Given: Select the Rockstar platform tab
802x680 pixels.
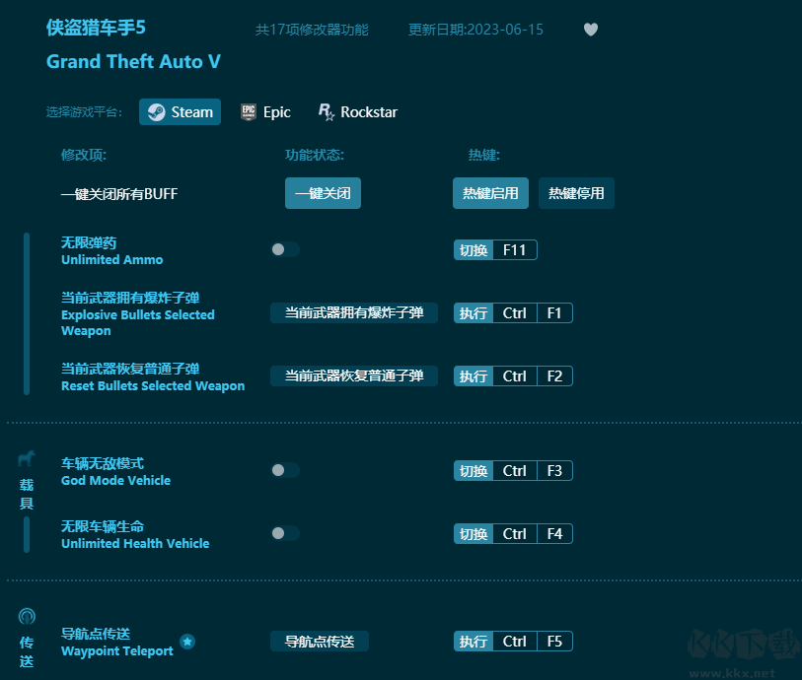Looking at the screenshot, I should coord(357,112).
